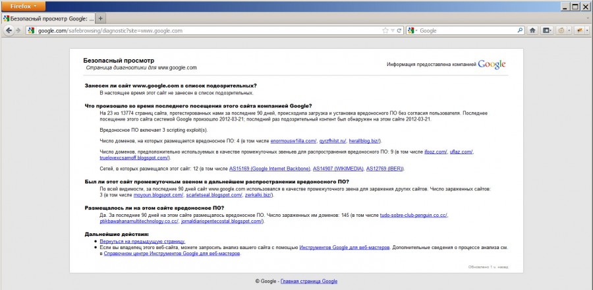Click the magnifier search icon
The height and width of the screenshot is (290, 593).
tap(520, 30)
